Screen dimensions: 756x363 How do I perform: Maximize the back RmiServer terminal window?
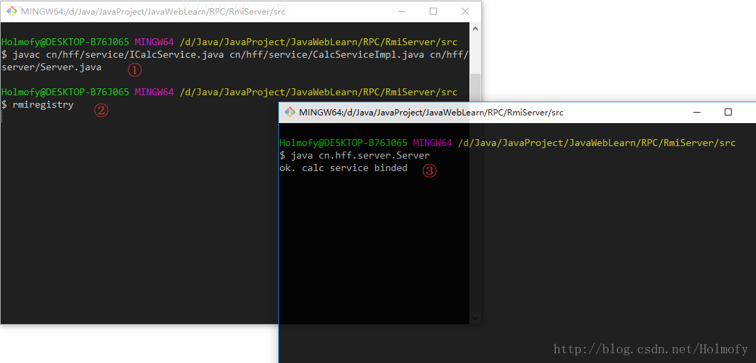coord(433,11)
